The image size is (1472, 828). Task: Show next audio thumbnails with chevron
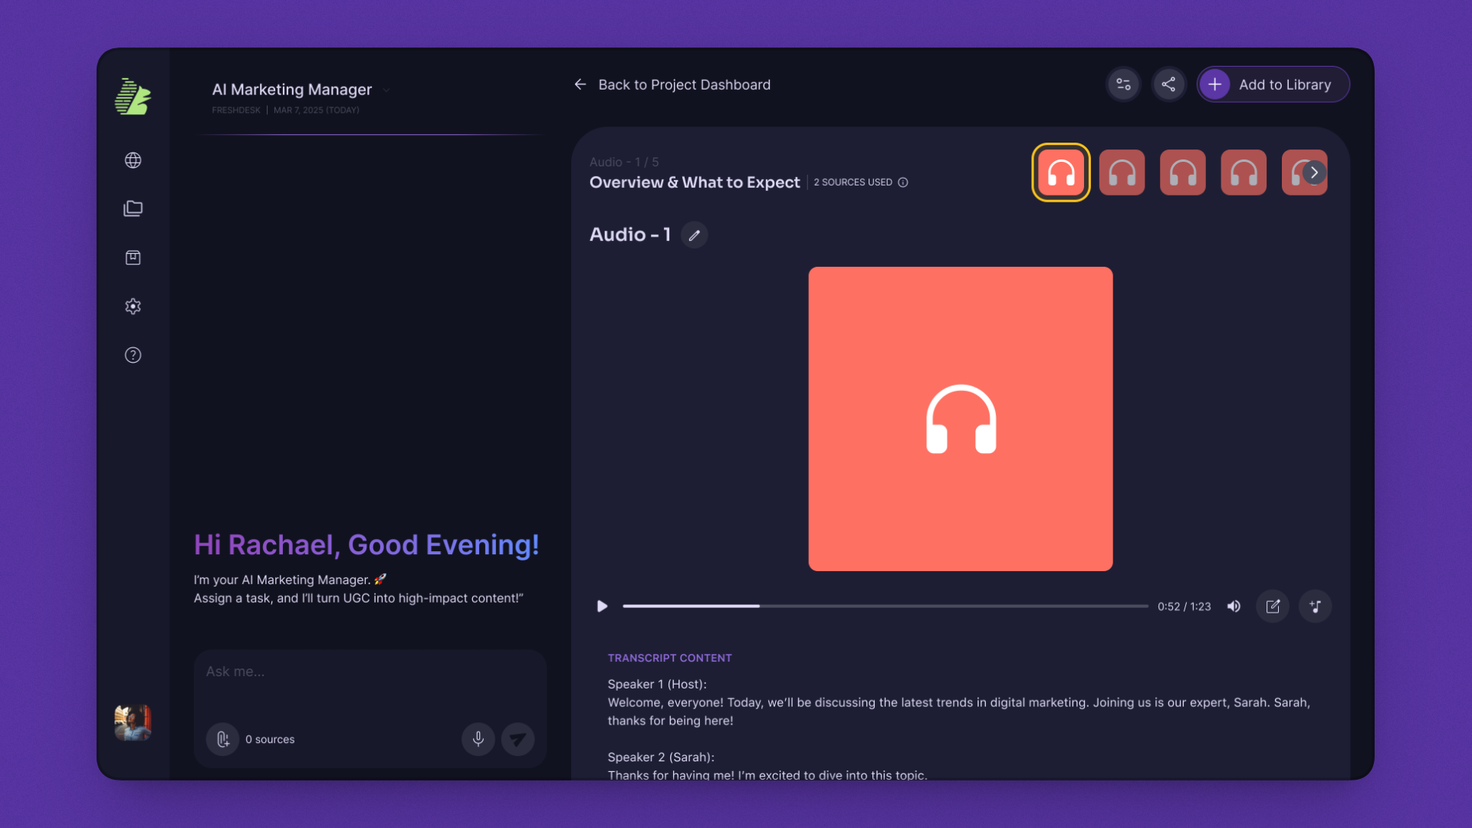tap(1314, 172)
